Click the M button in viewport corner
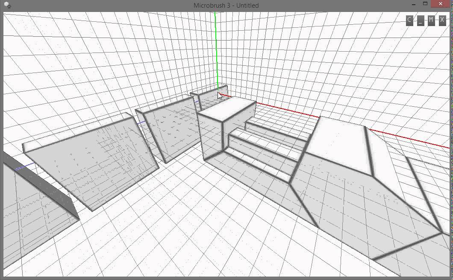This screenshot has width=453, height=280. coord(431,20)
